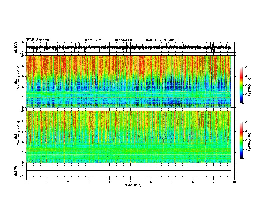
Task: Click the '3' minute tick on time axis
Action: pos(89,182)
